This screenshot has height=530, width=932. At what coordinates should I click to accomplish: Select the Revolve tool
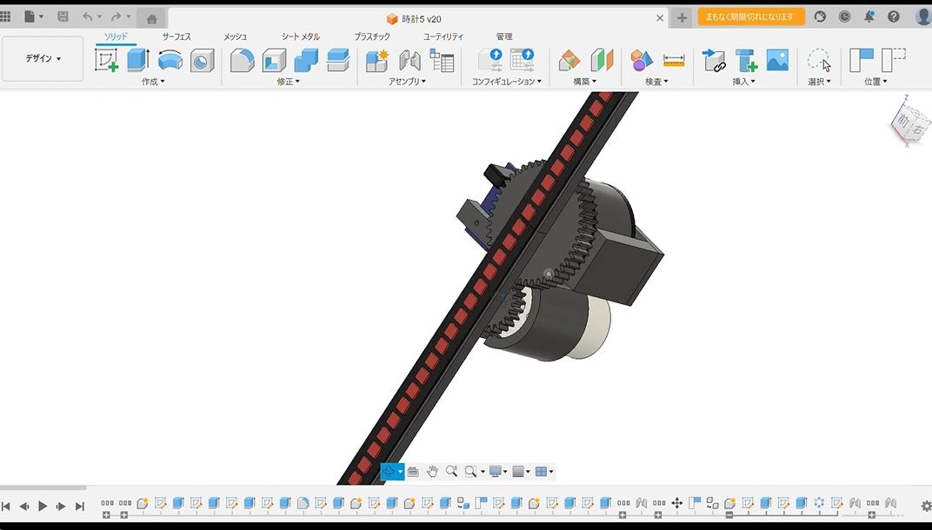point(170,60)
